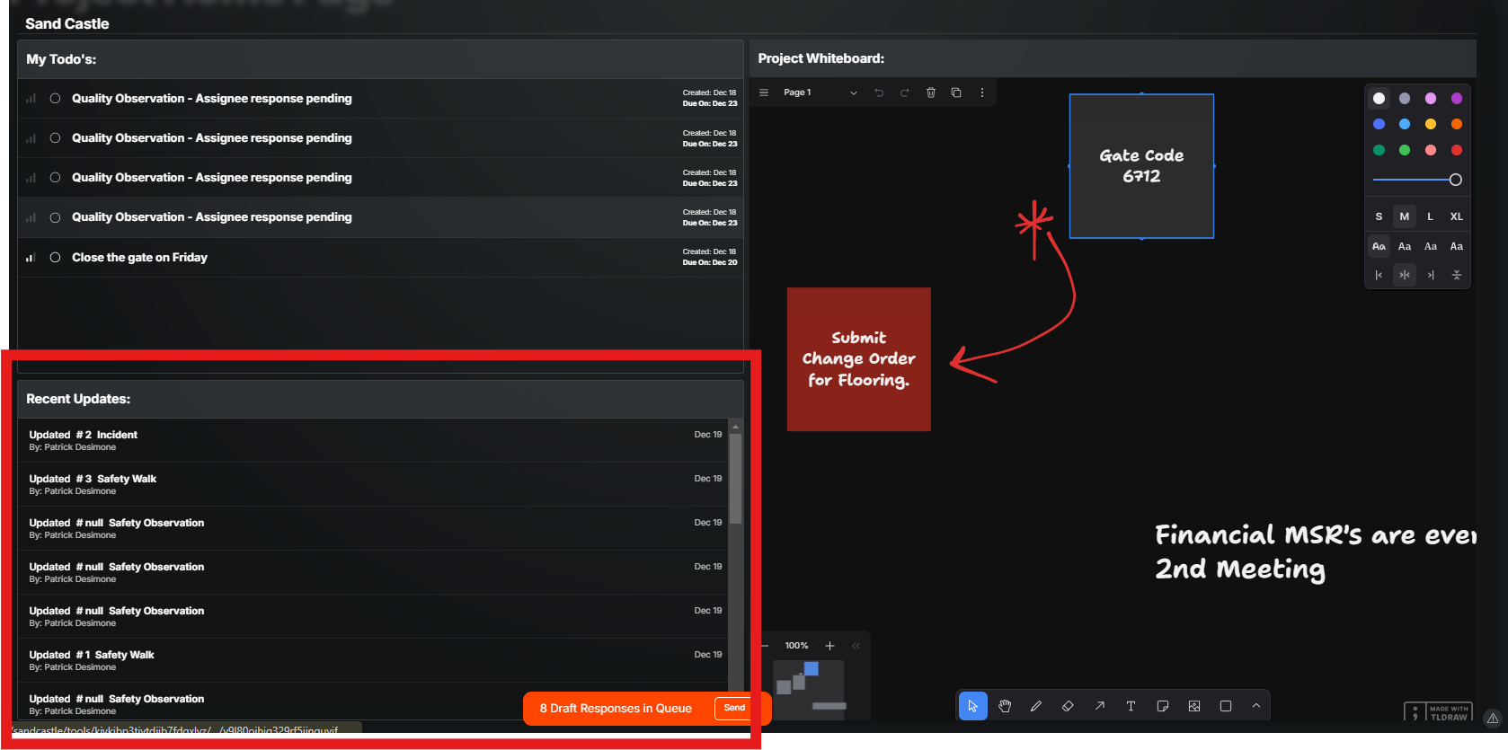
Task: Set text size to XL
Action: pos(1456,216)
